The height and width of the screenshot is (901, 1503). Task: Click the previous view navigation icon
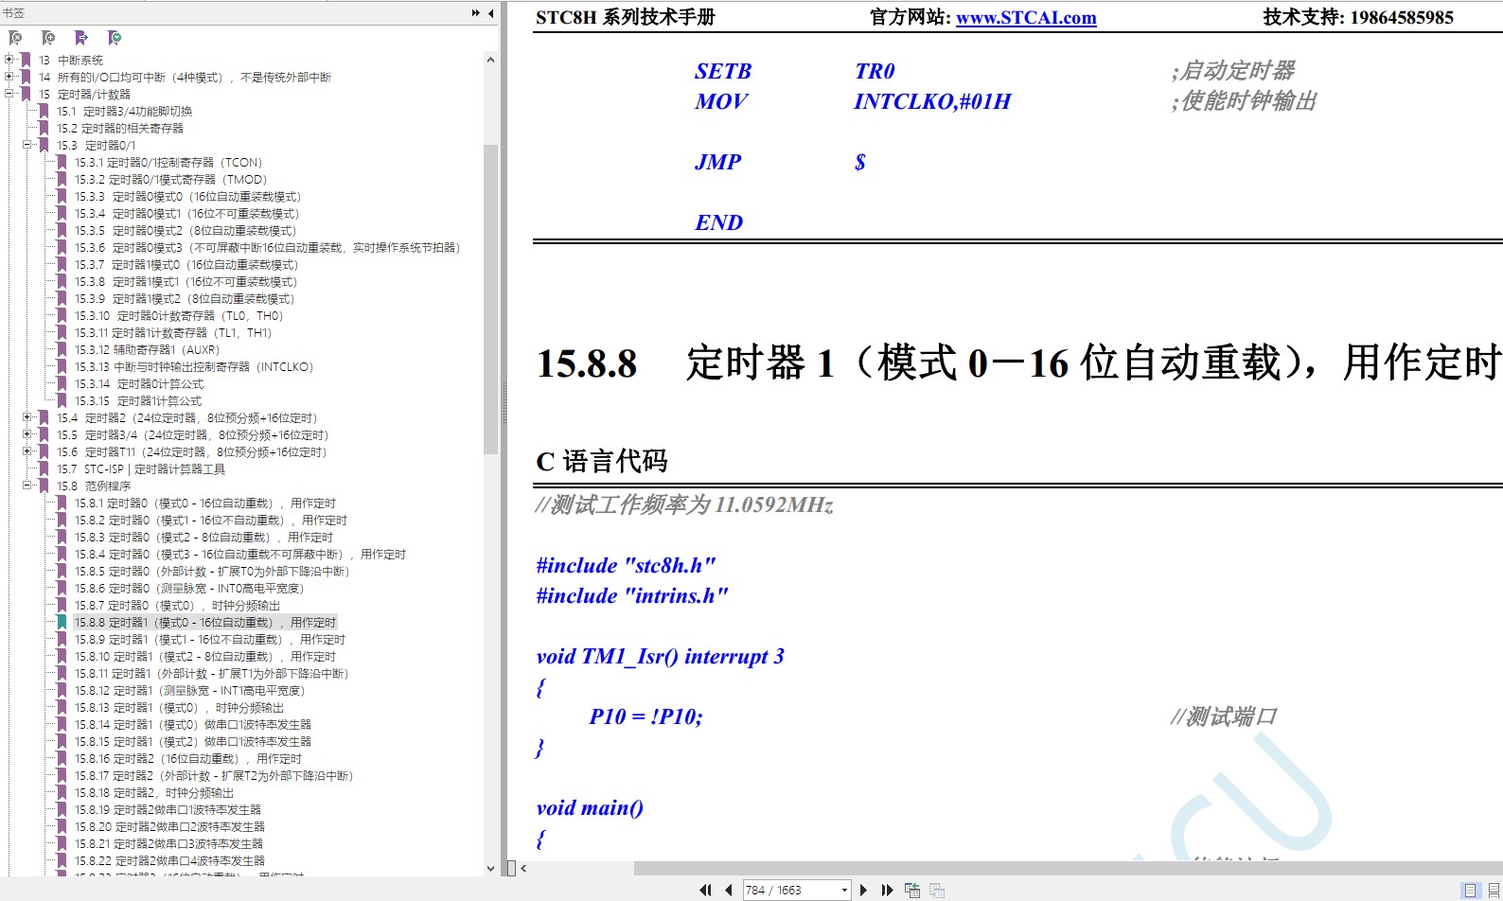pyautogui.click(x=912, y=890)
